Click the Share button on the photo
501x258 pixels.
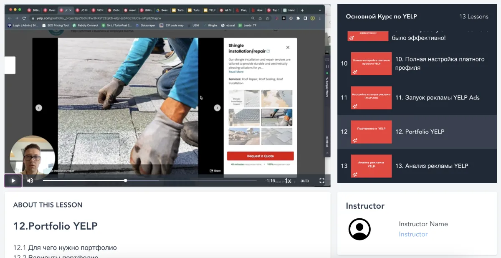pos(215,171)
